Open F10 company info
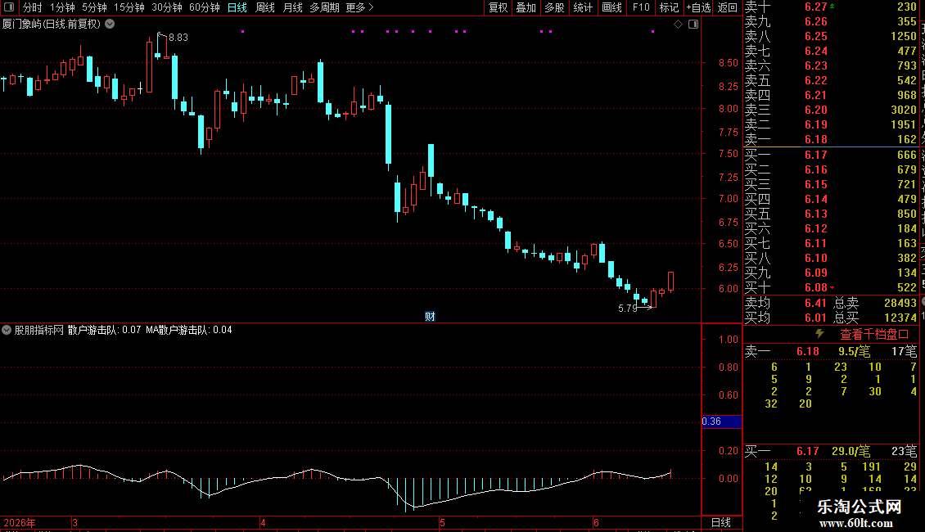 point(641,7)
